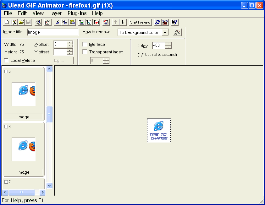This screenshot has width=265, height=205.
Task: Click in the Image title text field
Action: [x=52, y=32]
